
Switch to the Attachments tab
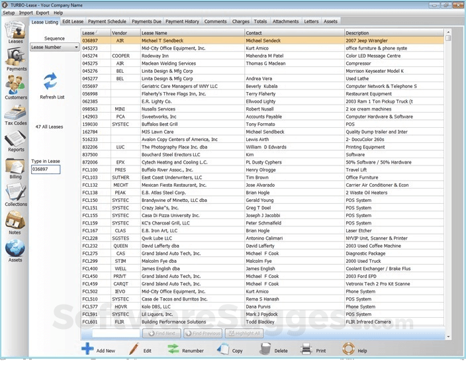coord(285,22)
